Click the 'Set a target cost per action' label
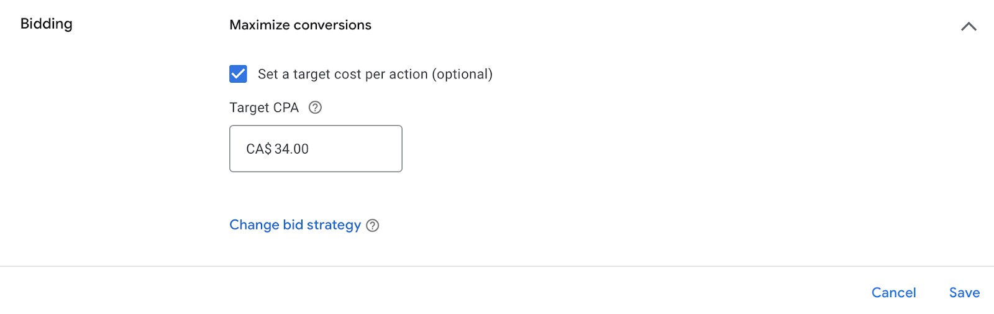994x314 pixels. point(375,75)
